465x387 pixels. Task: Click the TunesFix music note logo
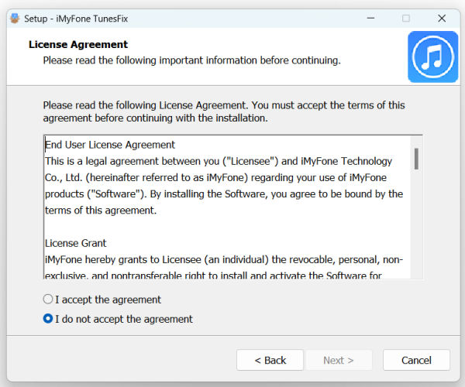pos(432,57)
